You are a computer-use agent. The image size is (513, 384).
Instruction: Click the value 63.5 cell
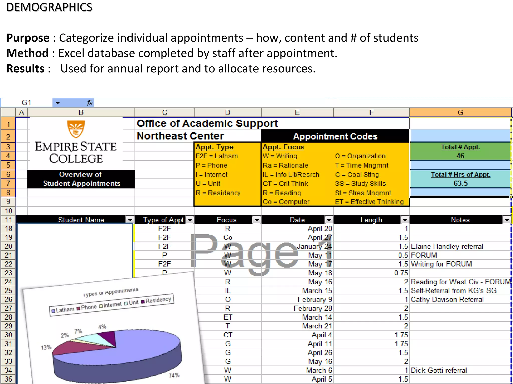(460, 183)
